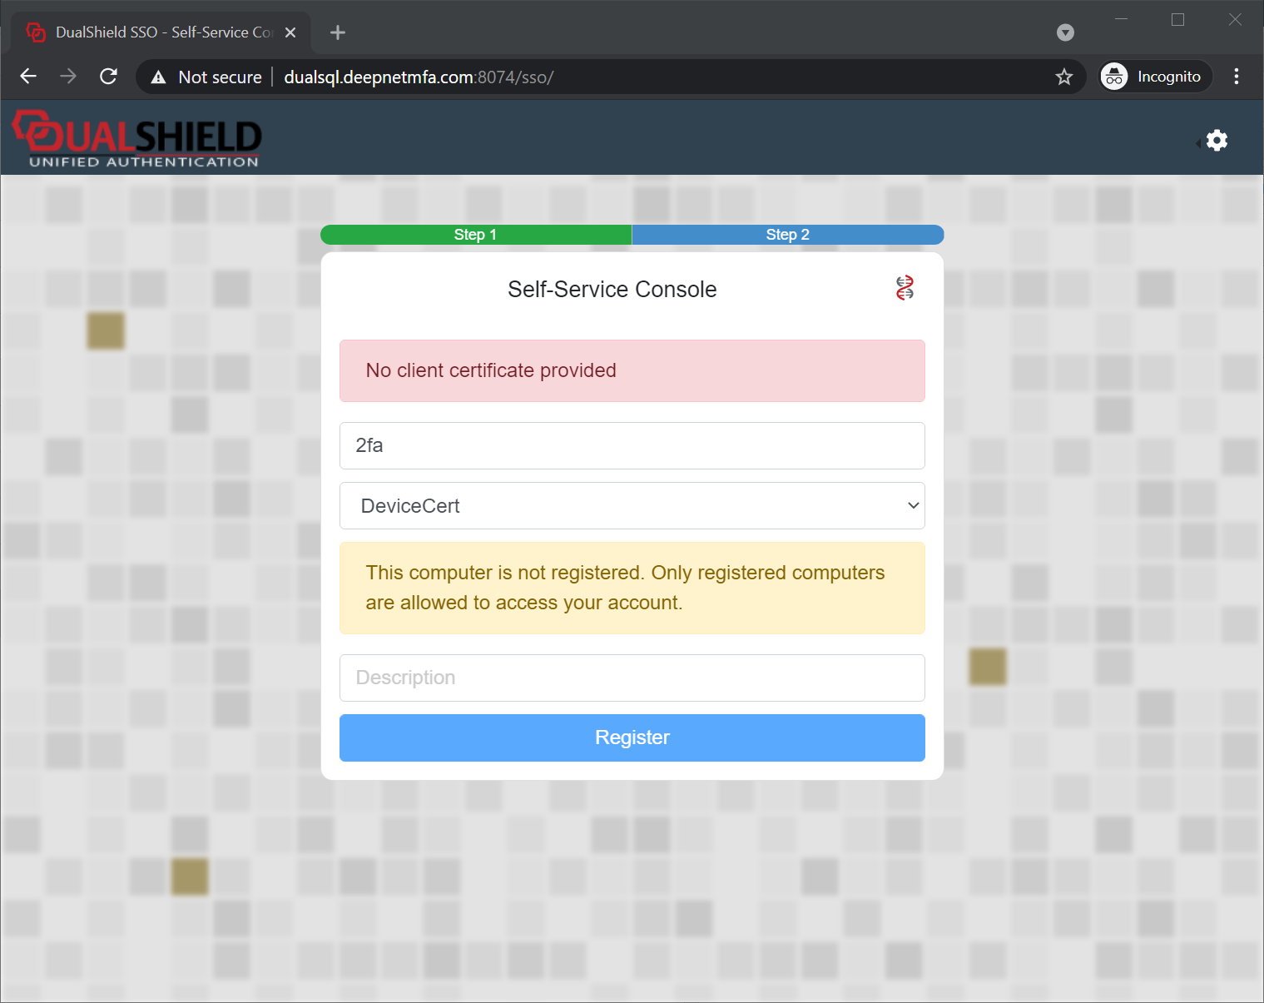Minimize the browser window

(x=1121, y=19)
